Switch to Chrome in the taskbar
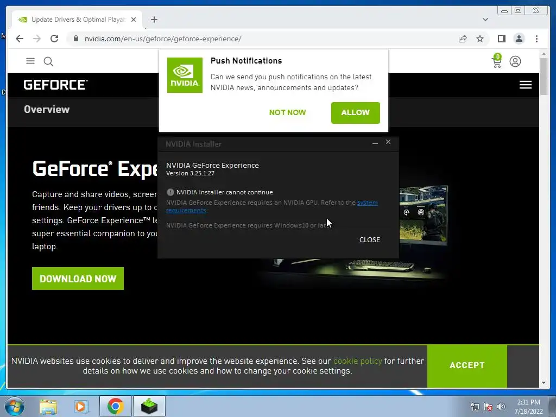 [x=116, y=406]
